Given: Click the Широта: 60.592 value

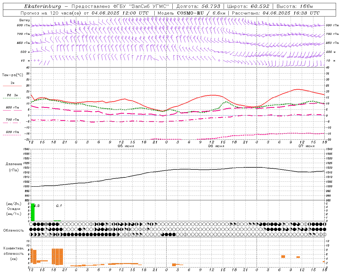Looking at the screenshot, I should point(248,6).
